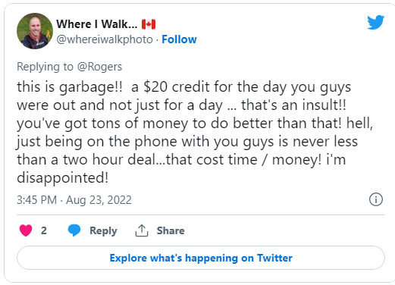This screenshot has width=395, height=285.
Task: Click the word 'disappointed!' in tweet
Action: click(x=63, y=178)
